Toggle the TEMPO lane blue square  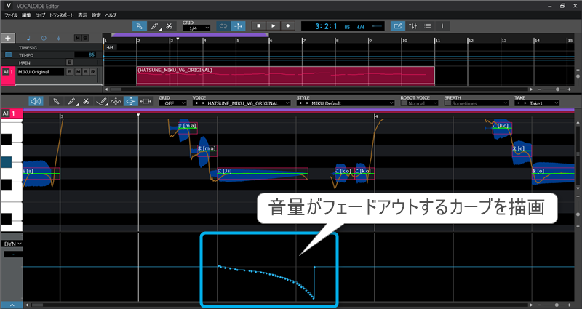(8, 55)
